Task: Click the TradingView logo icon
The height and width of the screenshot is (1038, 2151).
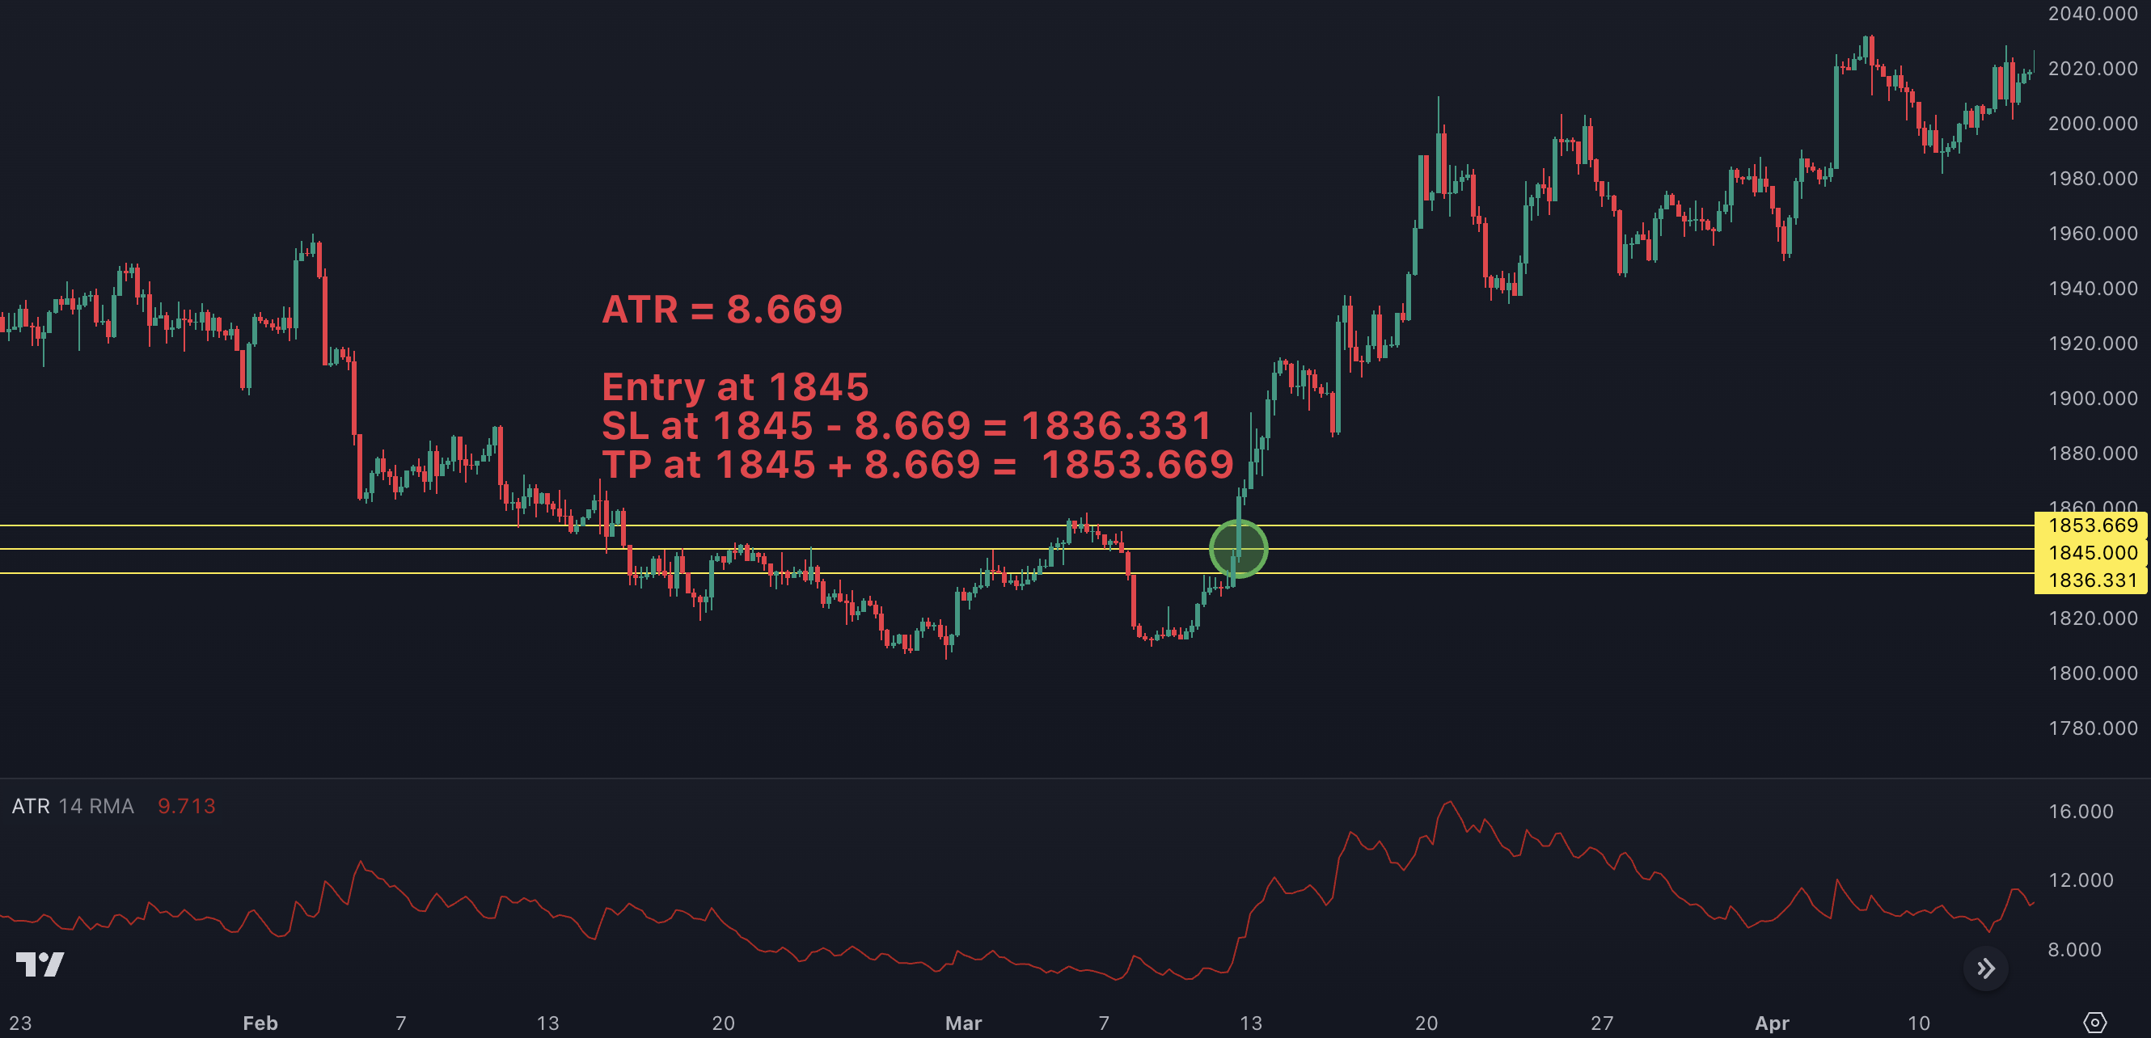Action: (40, 964)
